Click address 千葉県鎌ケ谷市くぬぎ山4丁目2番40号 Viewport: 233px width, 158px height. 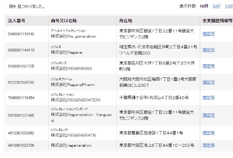click(154, 98)
